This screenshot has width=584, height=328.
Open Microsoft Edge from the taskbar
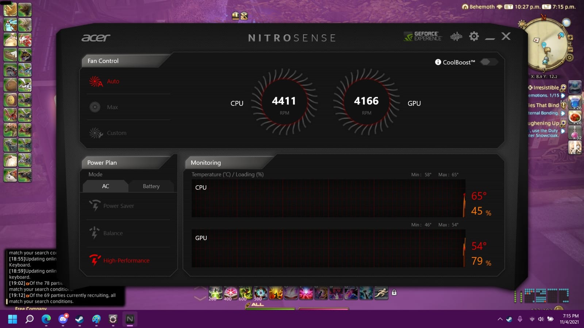pyautogui.click(x=46, y=319)
